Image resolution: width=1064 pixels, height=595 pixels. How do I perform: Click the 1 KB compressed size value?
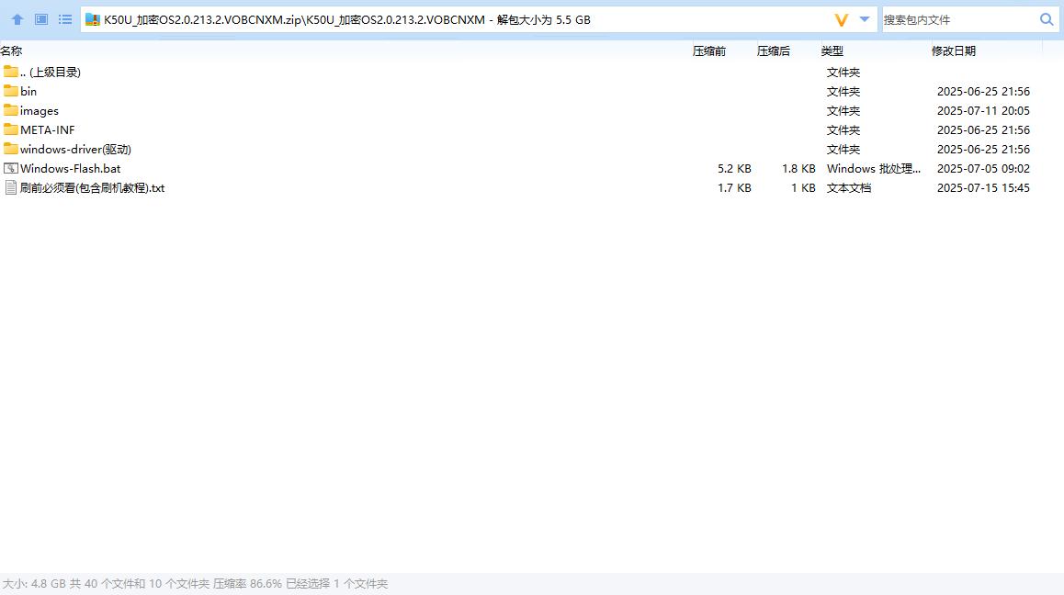coord(803,188)
